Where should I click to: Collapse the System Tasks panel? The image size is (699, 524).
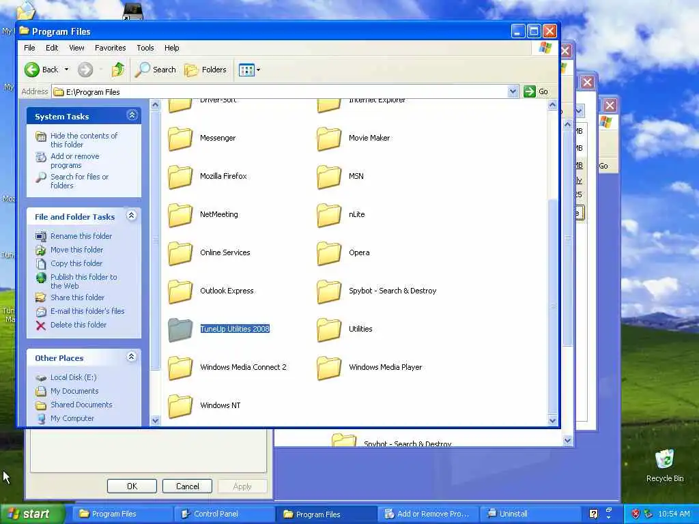pyautogui.click(x=132, y=115)
